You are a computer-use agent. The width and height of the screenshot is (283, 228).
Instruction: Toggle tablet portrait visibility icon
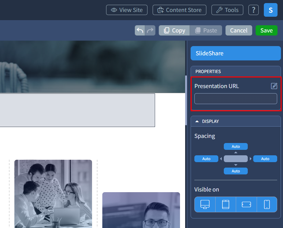pyautogui.click(x=226, y=204)
